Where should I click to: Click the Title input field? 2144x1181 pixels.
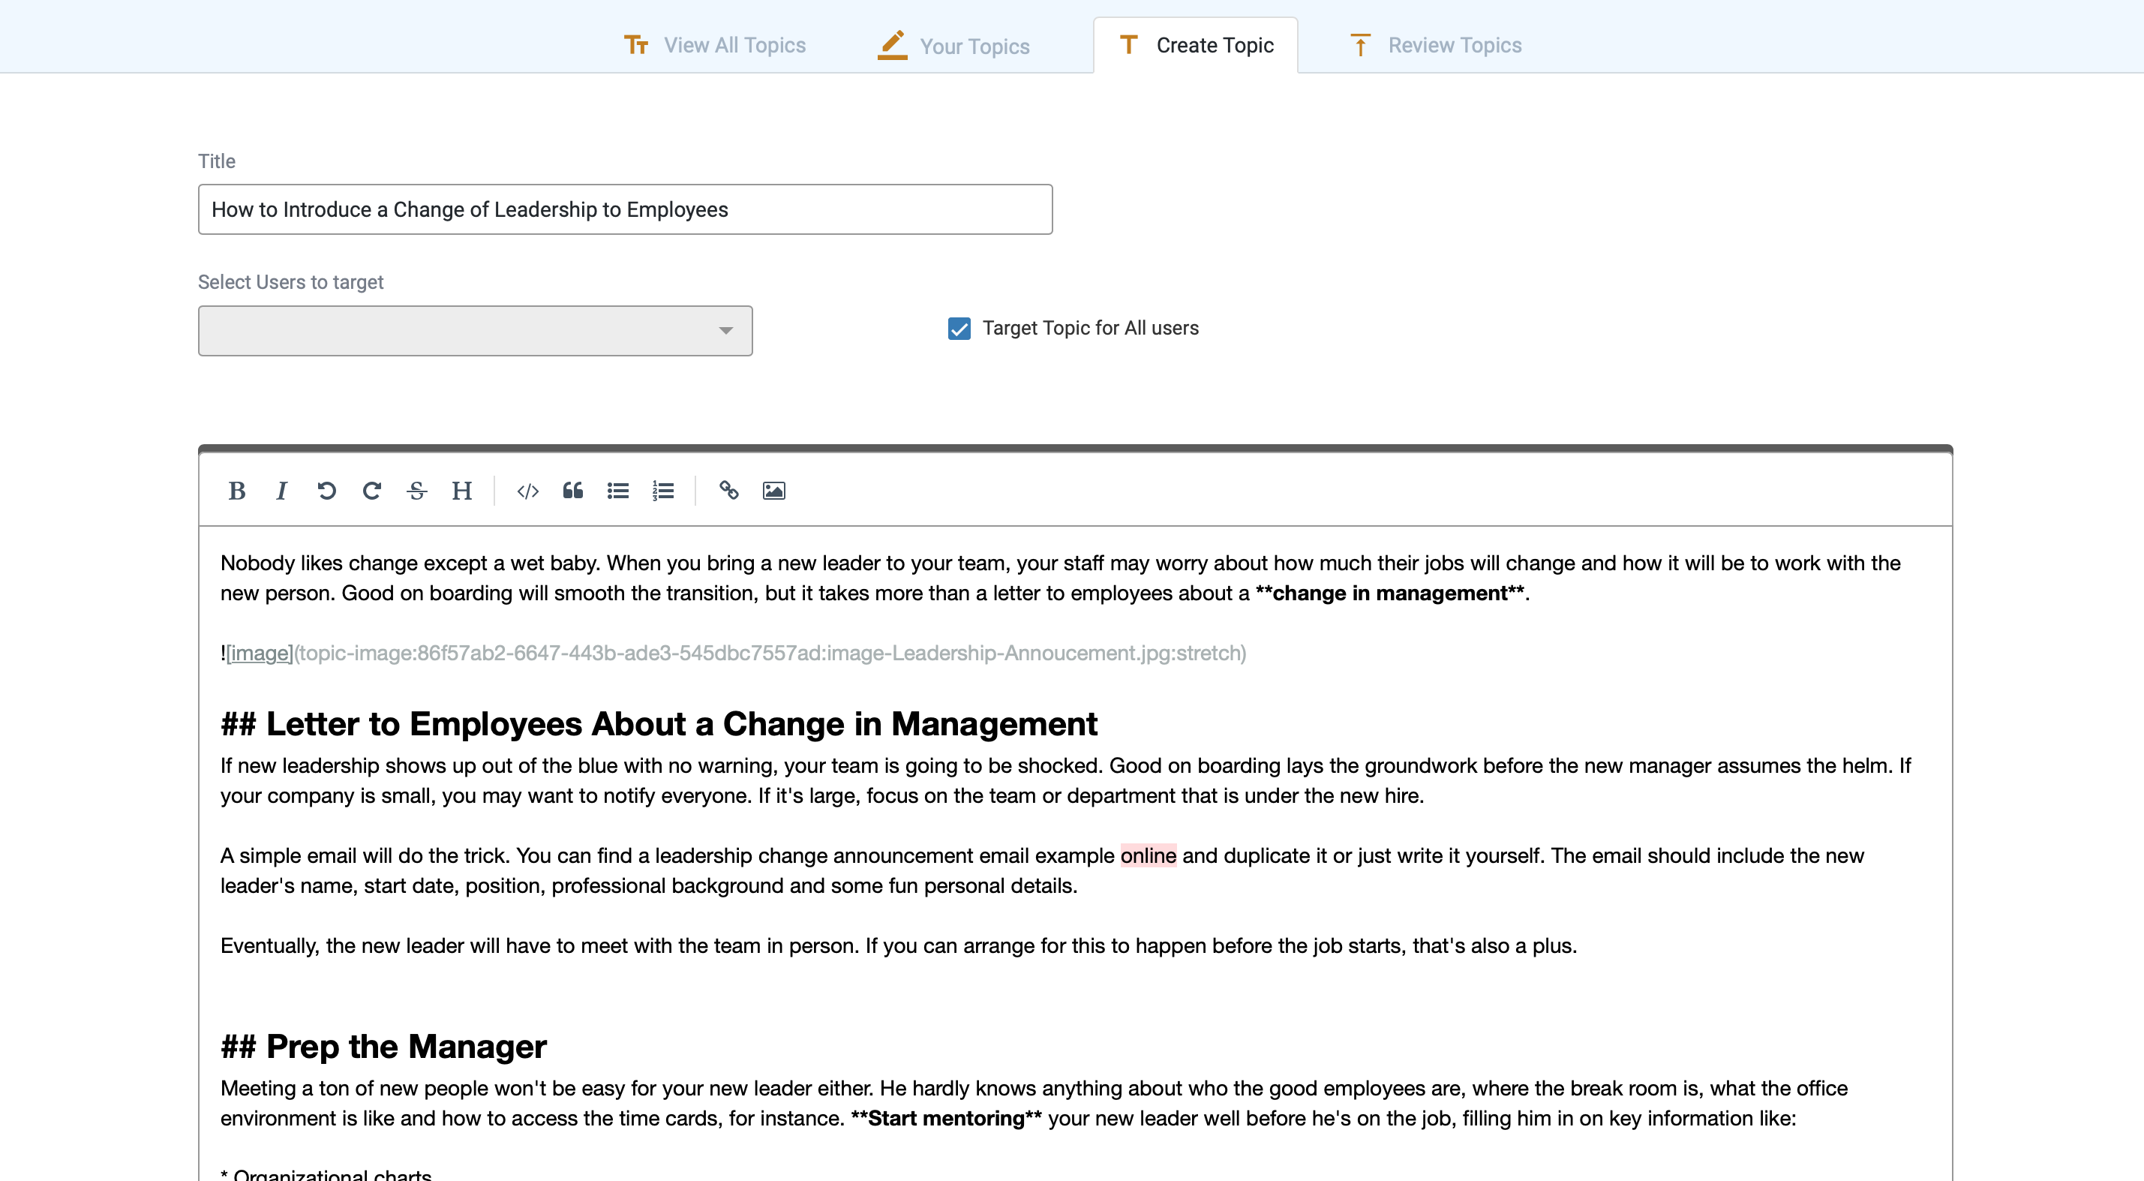pos(625,210)
